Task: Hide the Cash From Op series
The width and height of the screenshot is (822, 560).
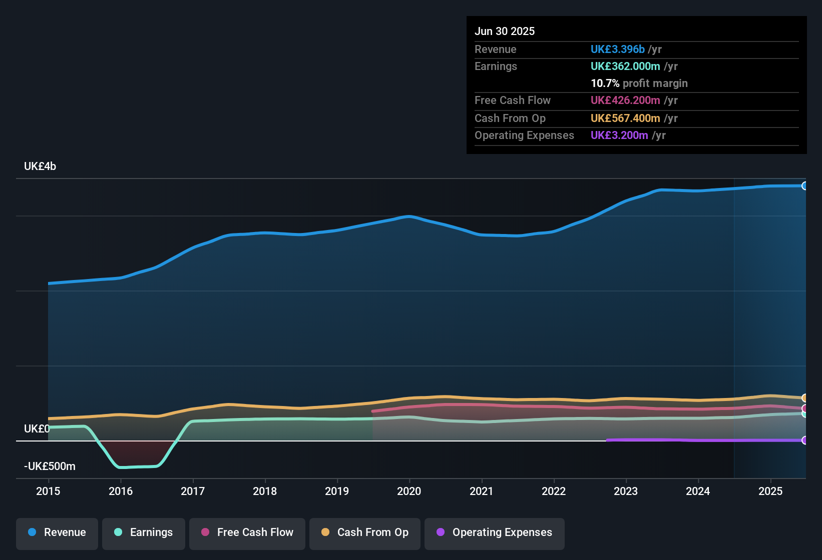Action: 365,533
